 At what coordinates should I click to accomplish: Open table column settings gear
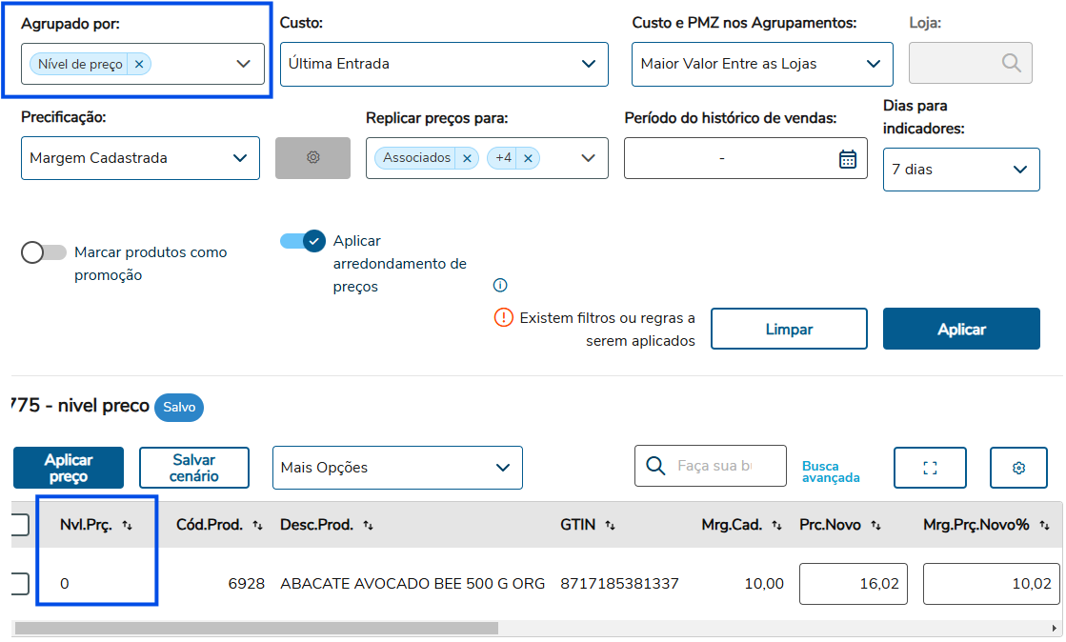pos(1018,468)
